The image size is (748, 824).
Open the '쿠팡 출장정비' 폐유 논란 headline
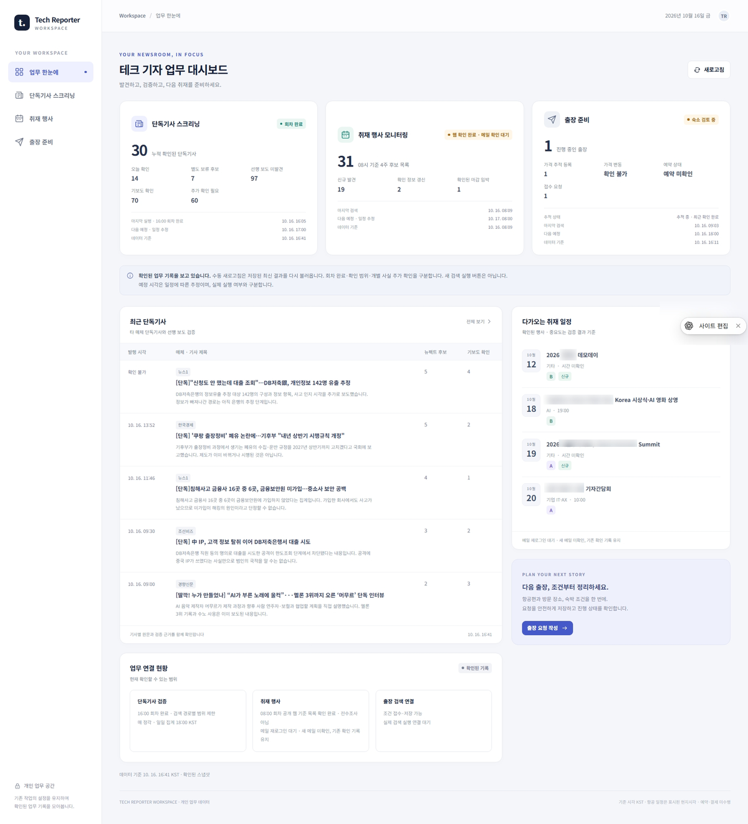tap(260, 436)
